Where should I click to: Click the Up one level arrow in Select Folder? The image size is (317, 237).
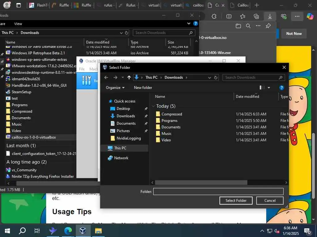tap(129, 77)
